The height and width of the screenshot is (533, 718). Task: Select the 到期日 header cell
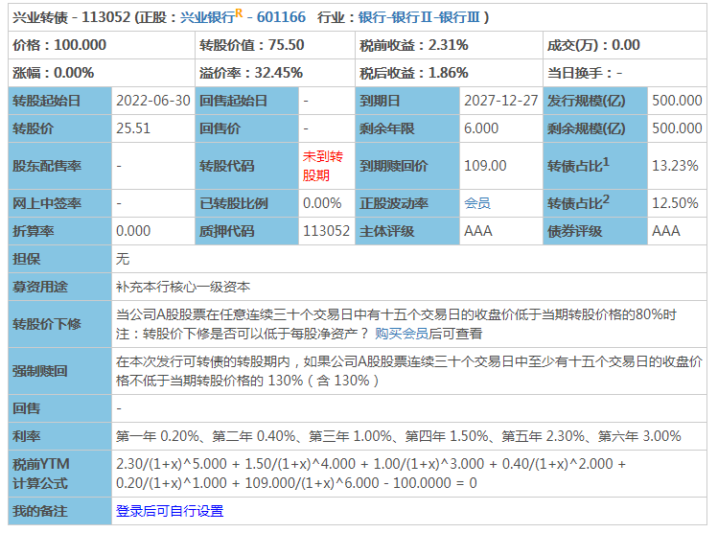click(407, 101)
